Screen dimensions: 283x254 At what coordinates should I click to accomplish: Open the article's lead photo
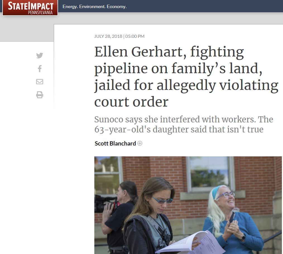pos(188,205)
